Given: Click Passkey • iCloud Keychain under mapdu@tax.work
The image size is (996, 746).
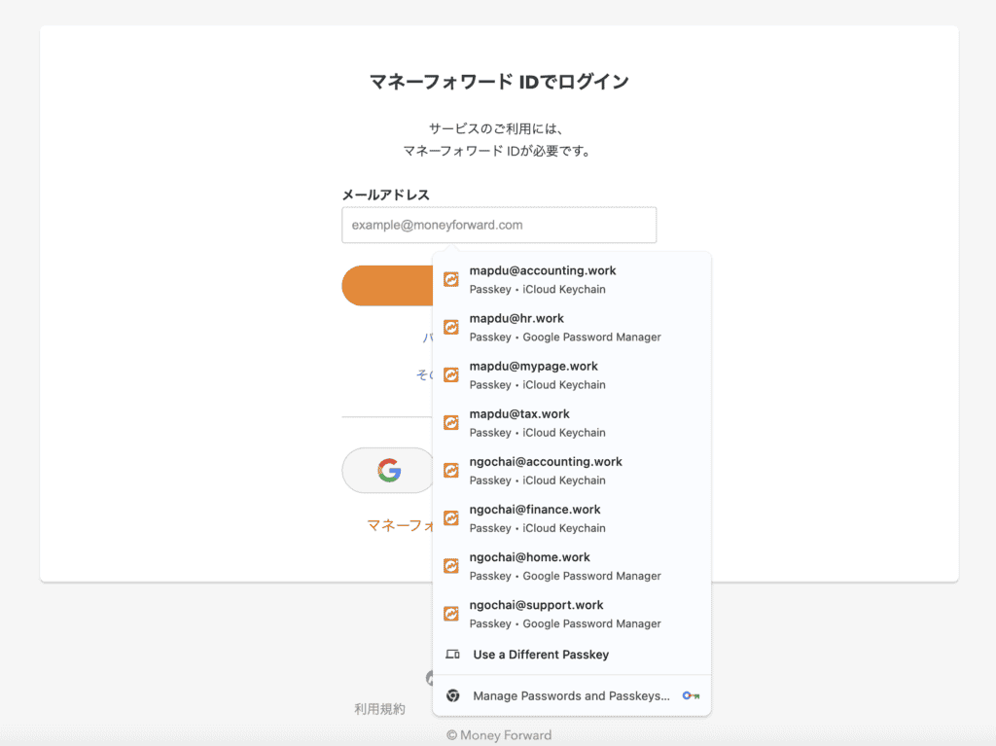Looking at the screenshot, I should [537, 433].
